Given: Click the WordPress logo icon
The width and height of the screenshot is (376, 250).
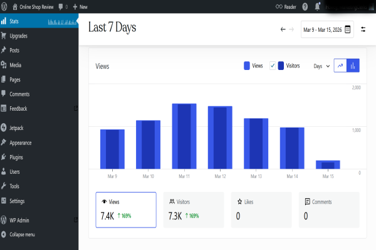Looking at the screenshot, I should (x=5, y=6).
